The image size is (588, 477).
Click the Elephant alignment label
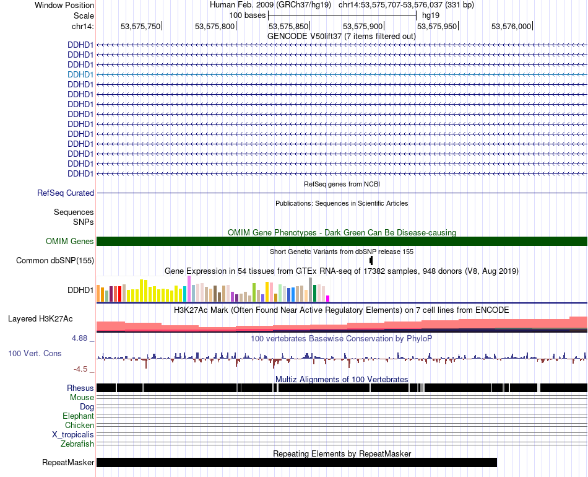point(78,416)
